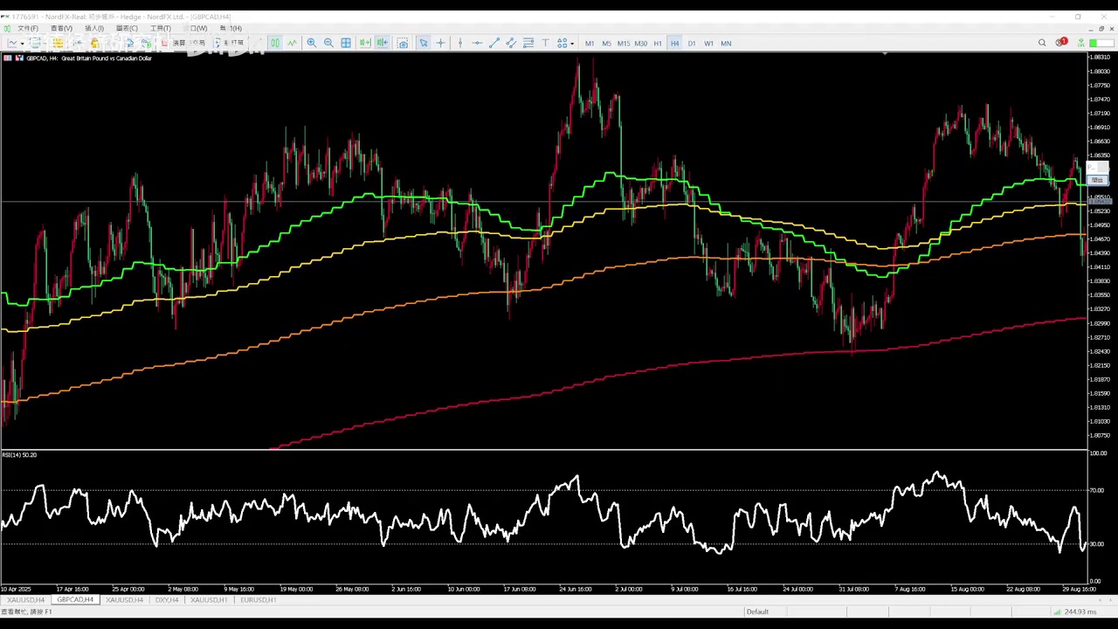The width and height of the screenshot is (1118, 629).
Task: Select the equidistant channel tool
Action: tap(511, 43)
